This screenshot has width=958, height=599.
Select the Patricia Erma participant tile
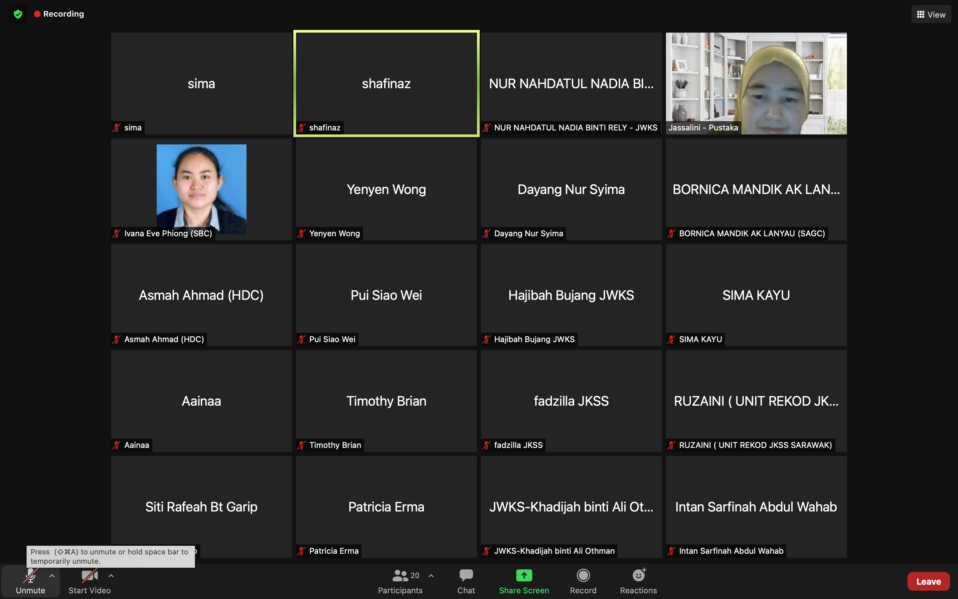[387, 506]
